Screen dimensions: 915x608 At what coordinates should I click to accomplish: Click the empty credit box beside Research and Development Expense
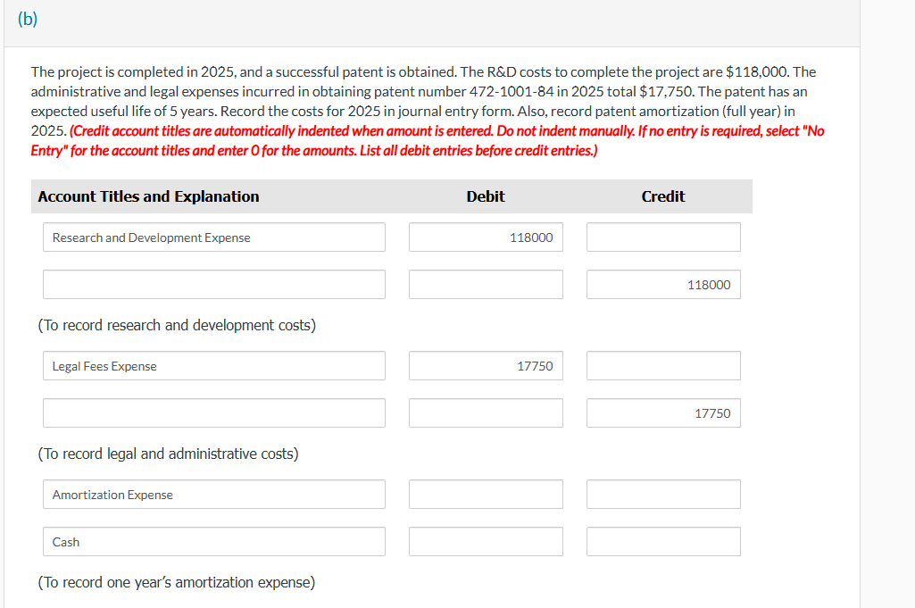[662, 237]
